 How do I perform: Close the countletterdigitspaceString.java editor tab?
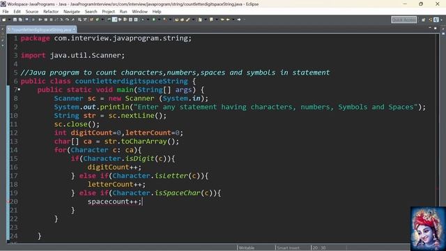75,29
